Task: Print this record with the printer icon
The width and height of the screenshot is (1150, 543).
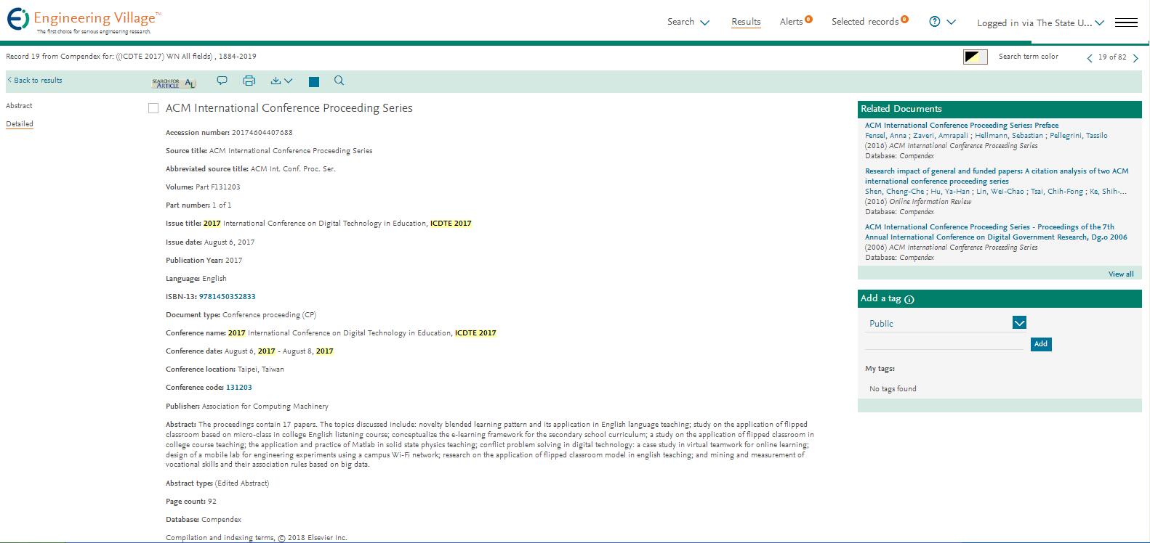Action: pyautogui.click(x=249, y=81)
